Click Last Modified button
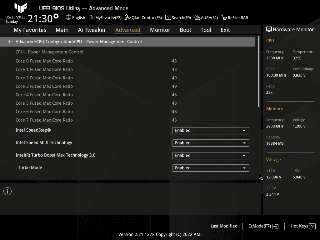 point(224,226)
